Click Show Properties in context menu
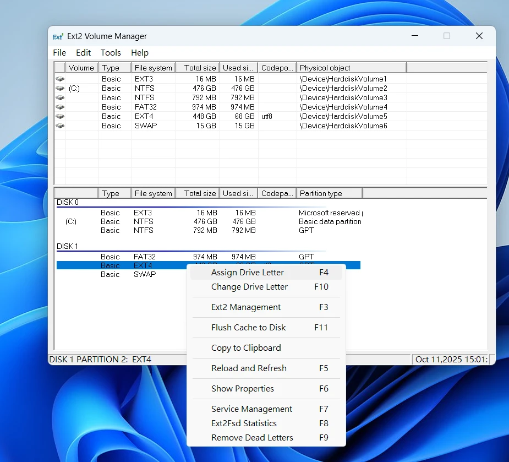 243,389
